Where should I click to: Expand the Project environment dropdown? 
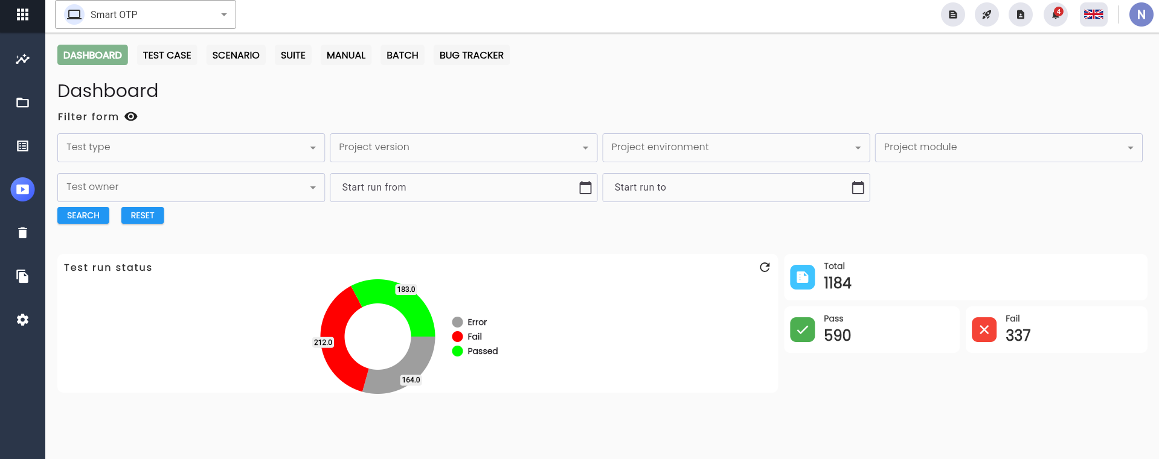pos(736,148)
